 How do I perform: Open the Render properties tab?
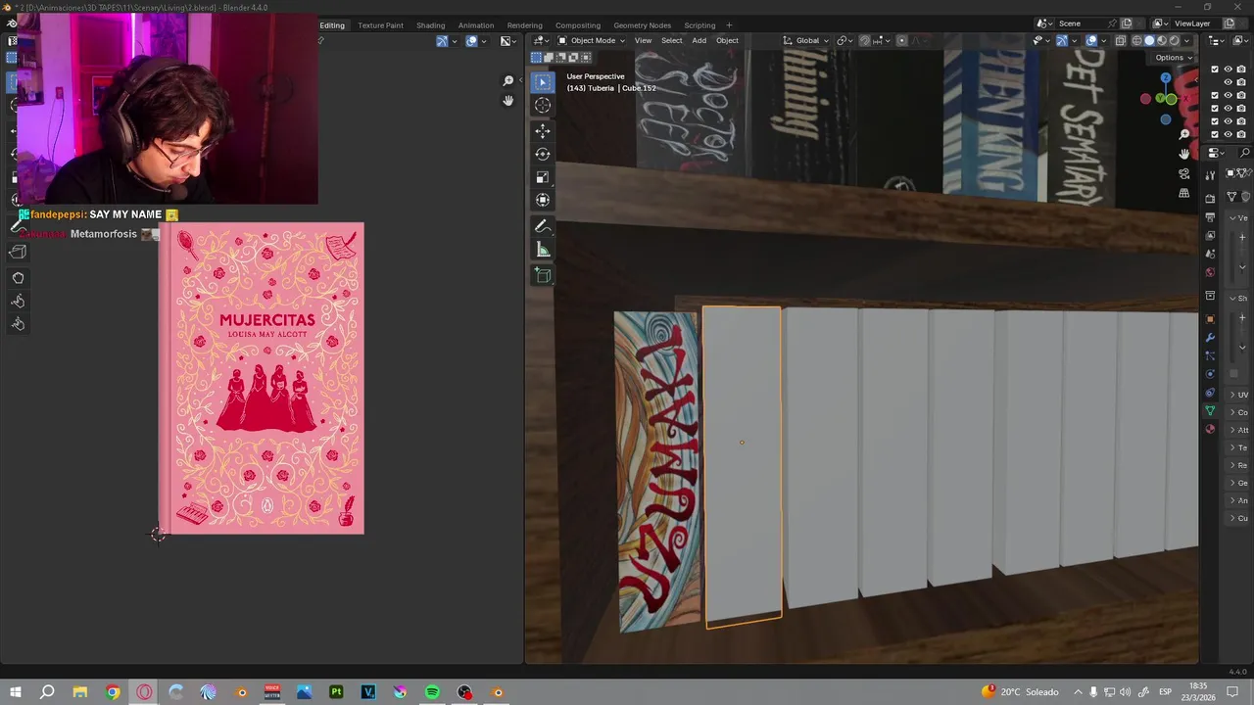1210,199
